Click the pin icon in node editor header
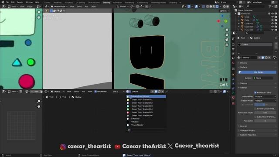 [167, 92]
